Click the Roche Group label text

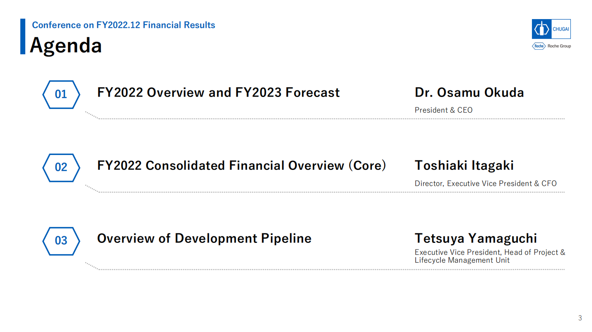coord(559,46)
